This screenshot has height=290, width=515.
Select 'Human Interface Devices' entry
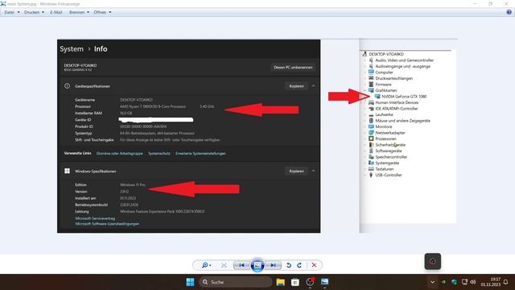coord(397,102)
